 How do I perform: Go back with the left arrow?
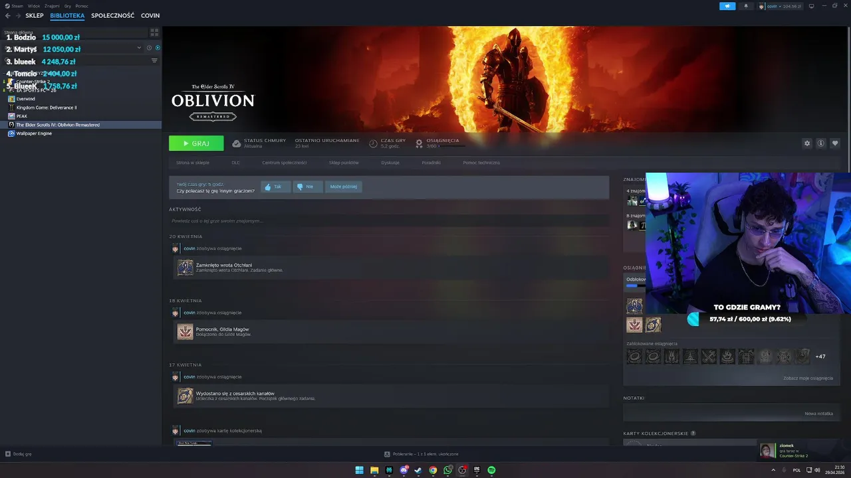coord(8,15)
